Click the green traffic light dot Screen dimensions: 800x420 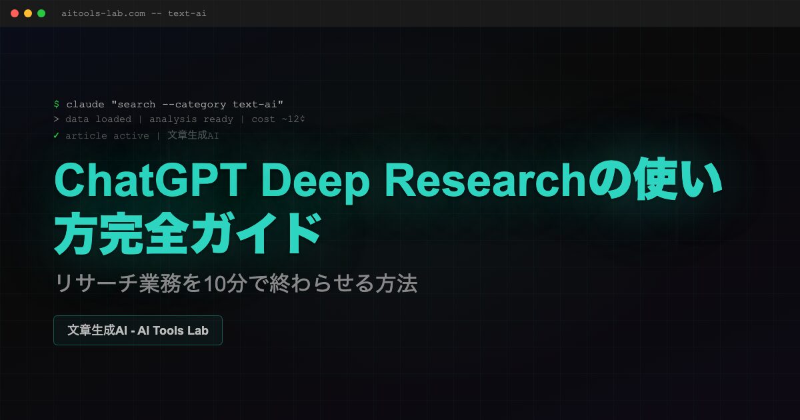(40, 12)
